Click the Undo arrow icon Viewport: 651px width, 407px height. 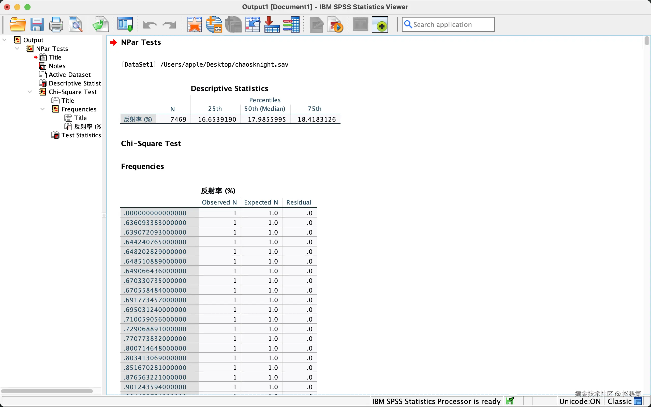pyautogui.click(x=150, y=25)
